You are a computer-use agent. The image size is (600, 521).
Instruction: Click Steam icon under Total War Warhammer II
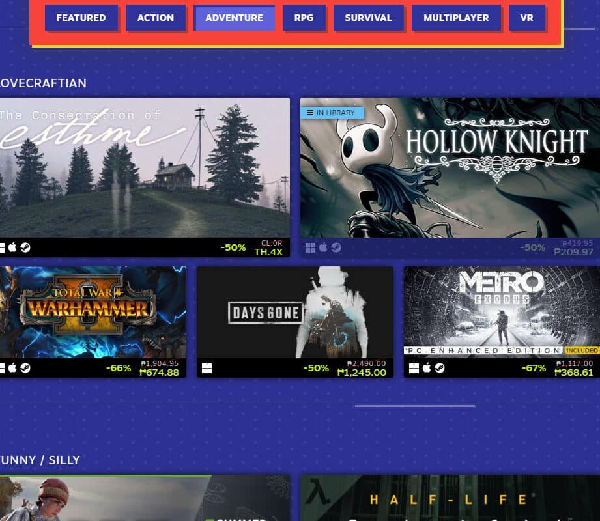pyautogui.click(x=25, y=368)
